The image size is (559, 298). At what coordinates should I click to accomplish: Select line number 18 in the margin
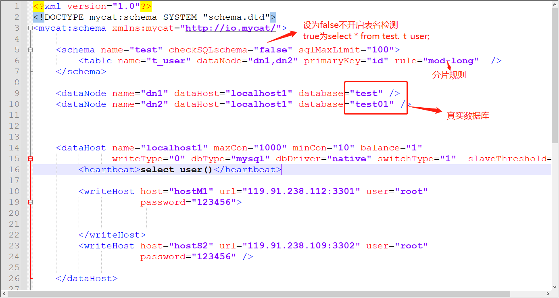click(14, 192)
